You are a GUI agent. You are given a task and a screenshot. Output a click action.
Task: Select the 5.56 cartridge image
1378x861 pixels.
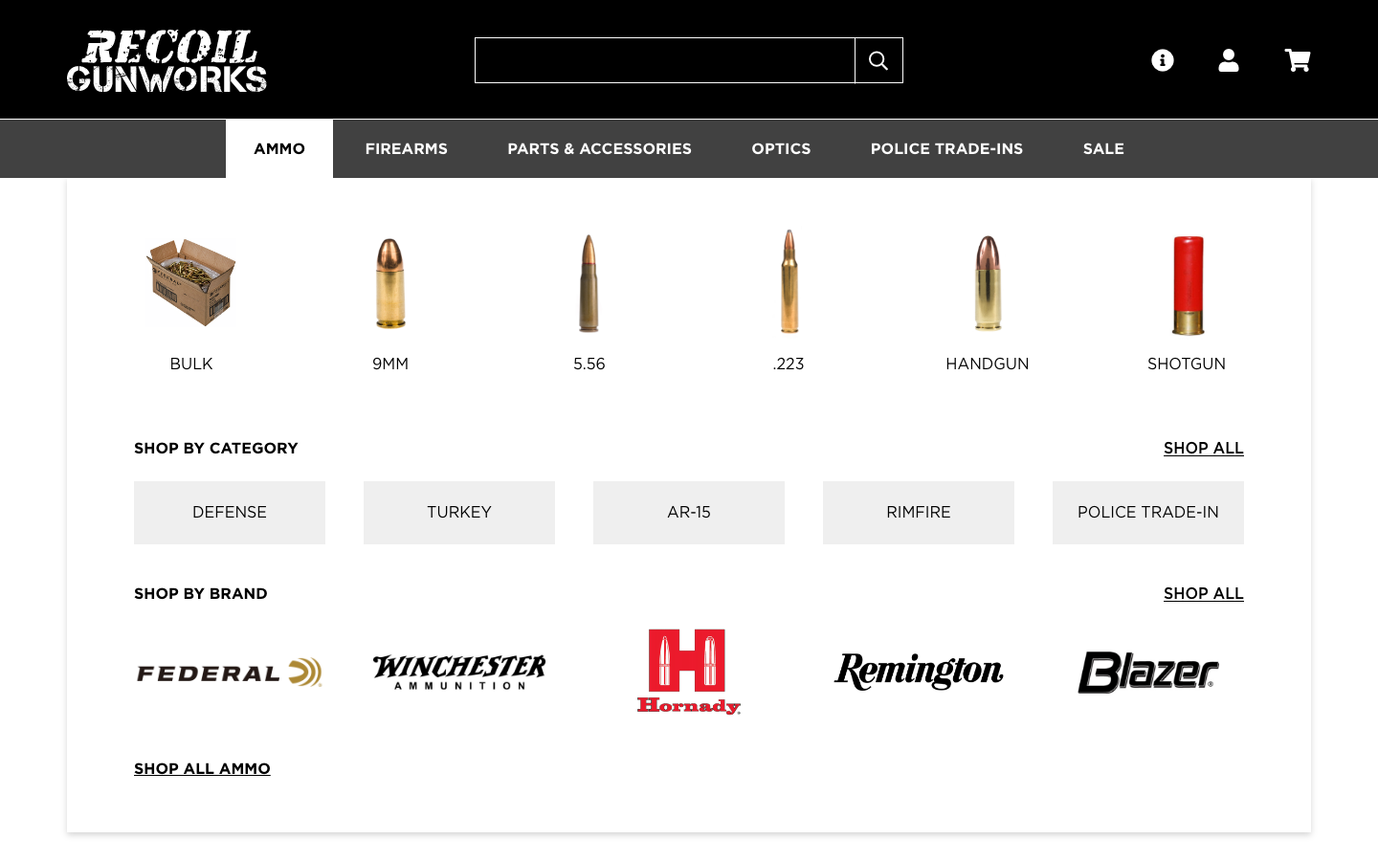589,283
